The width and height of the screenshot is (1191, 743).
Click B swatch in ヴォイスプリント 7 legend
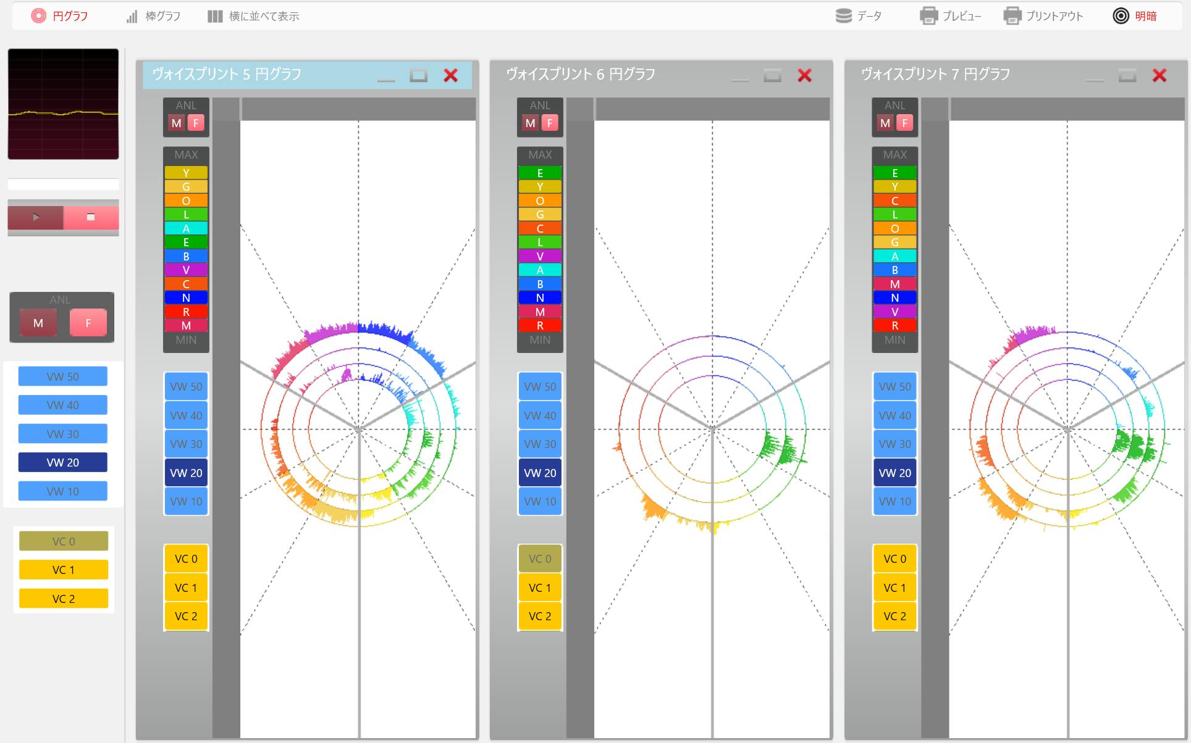894,270
